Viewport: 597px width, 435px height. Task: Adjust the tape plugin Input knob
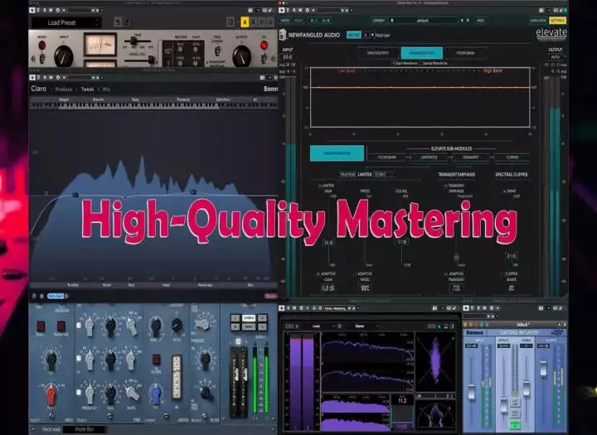coord(64,56)
